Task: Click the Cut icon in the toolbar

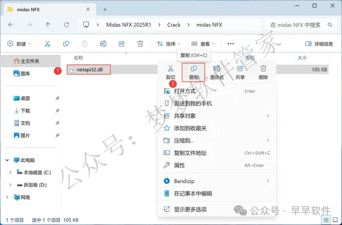Action: point(48,44)
